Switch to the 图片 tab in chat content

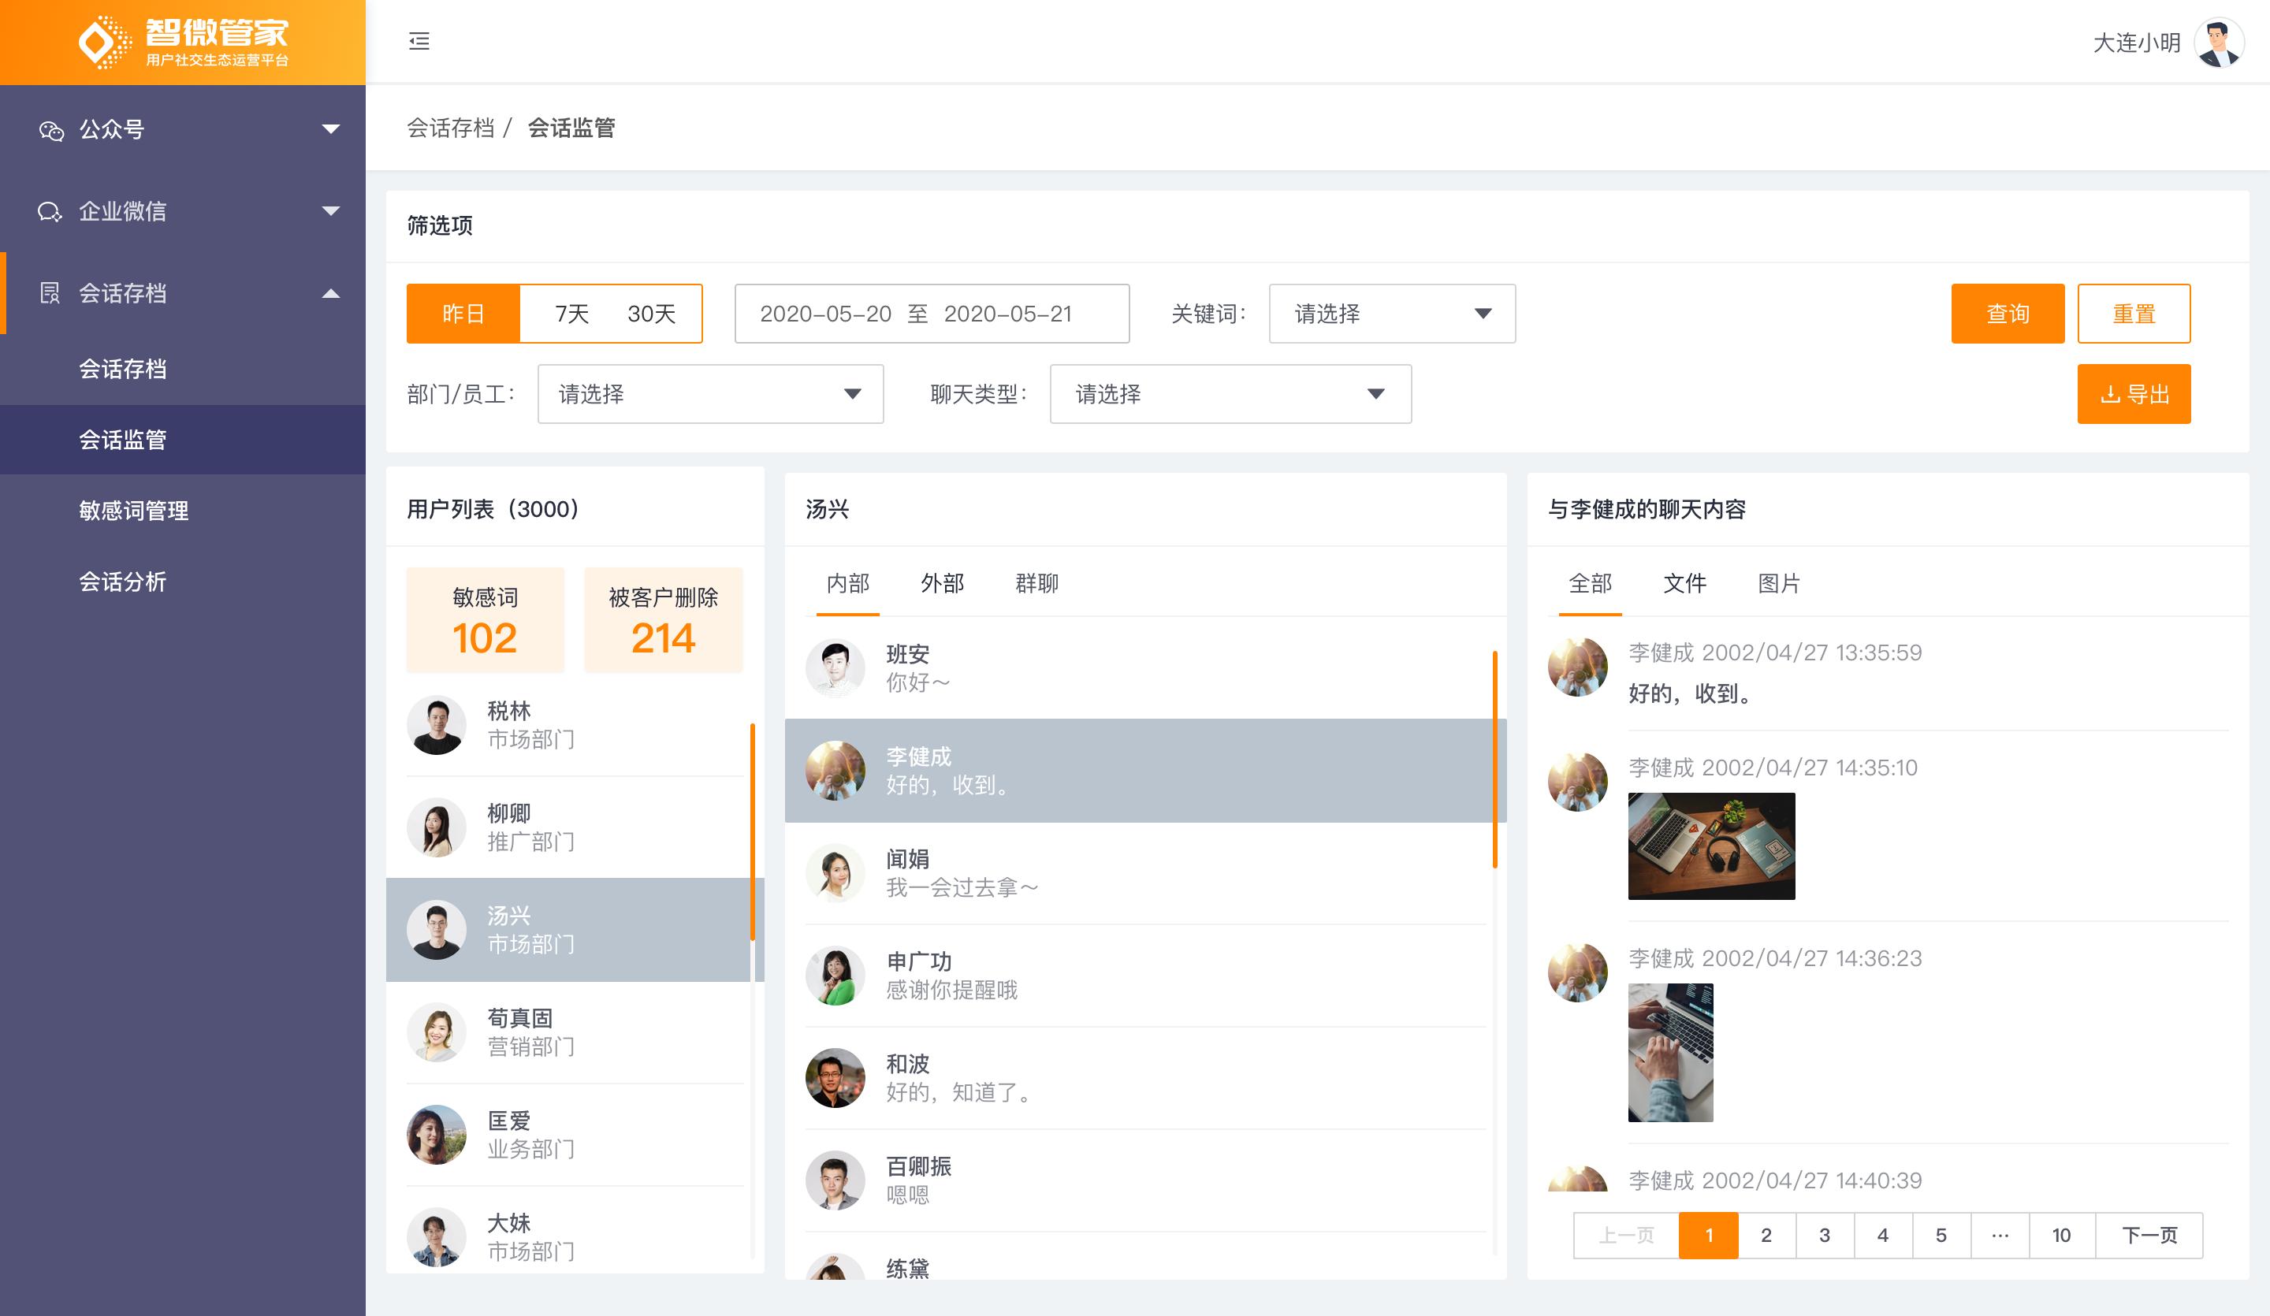1778,584
